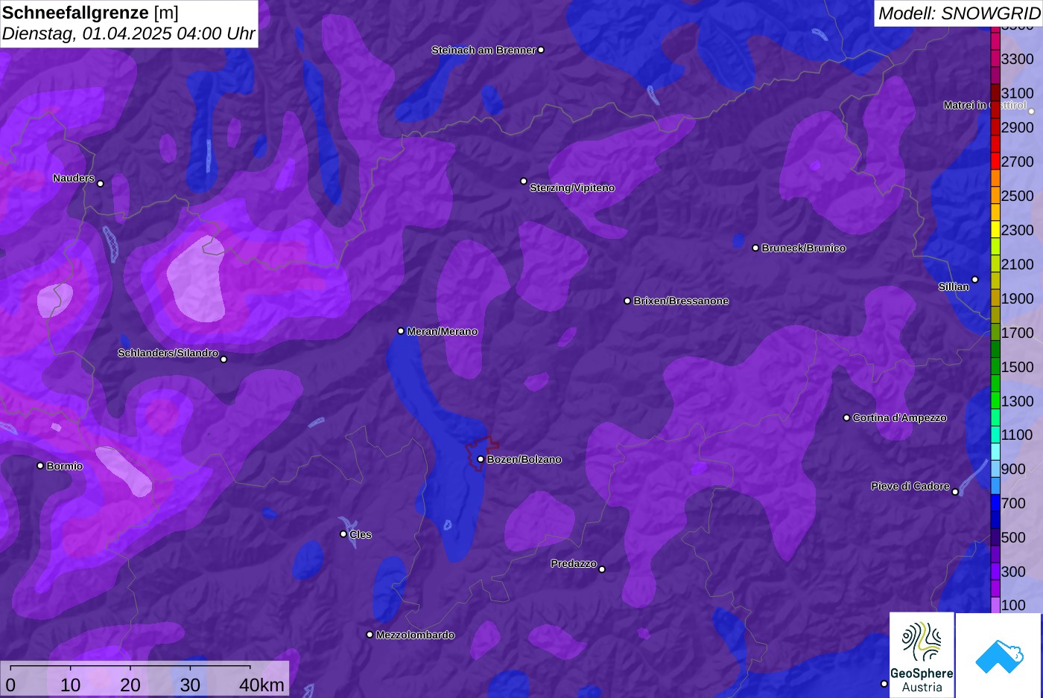Click the Sterzing/Vipiteno label
Image resolution: width=1043 pixels, height=698 pixels.
(572, 188)
